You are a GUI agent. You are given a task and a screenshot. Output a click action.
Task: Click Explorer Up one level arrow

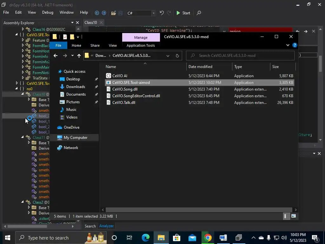tap(79, 56)
